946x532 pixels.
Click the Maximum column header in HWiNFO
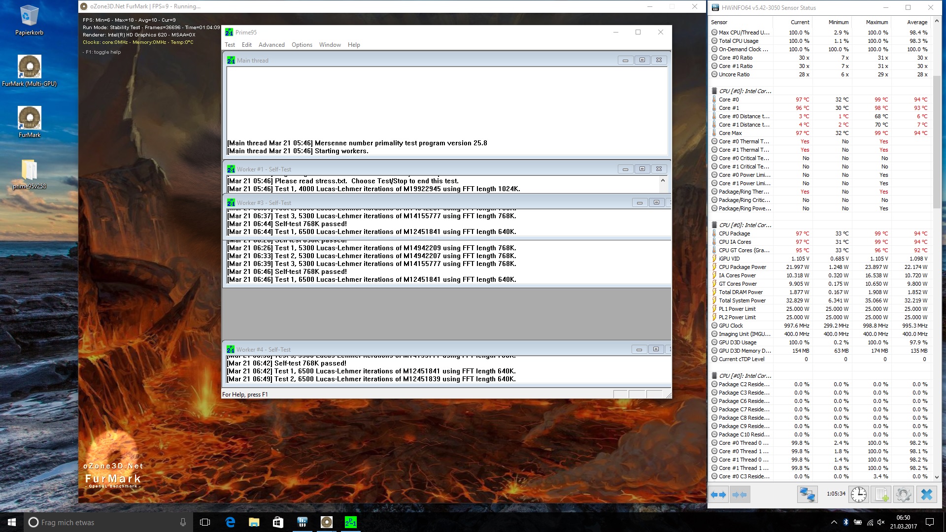pyautogui.click(x=871, y=22)
